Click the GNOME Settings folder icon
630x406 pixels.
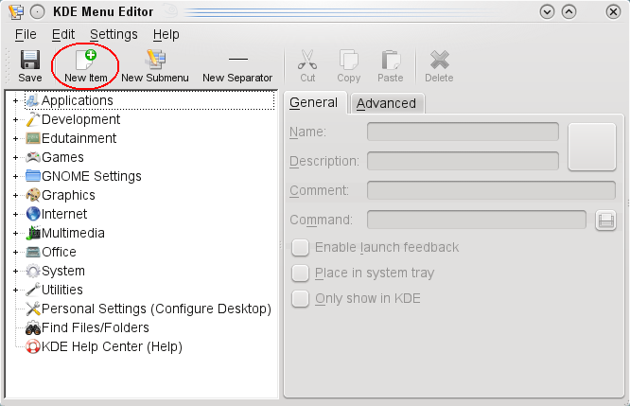(32, 176)
